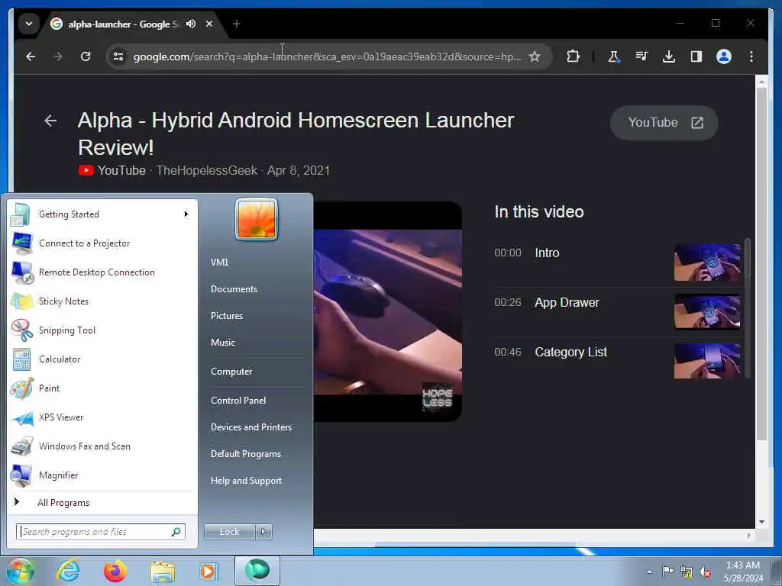Open a new tab with plus button
782x586 pixels.
237,24
